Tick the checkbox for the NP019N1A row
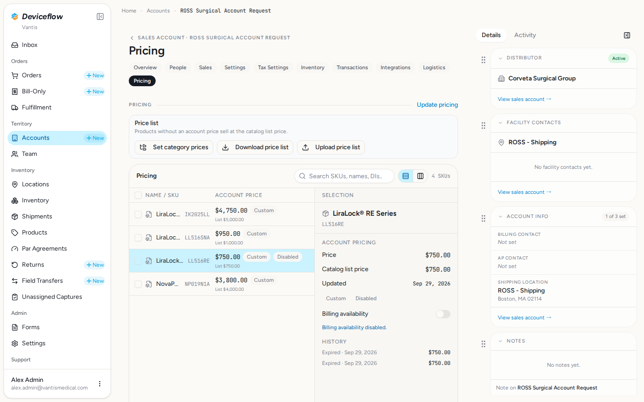 (x=138, y=284)
